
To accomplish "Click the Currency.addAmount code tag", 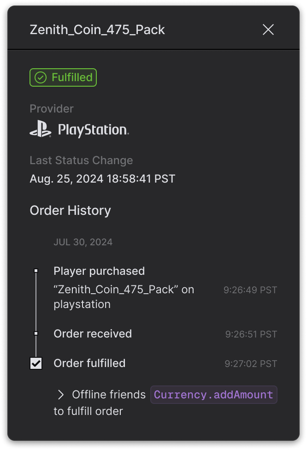I will (213, 395).
